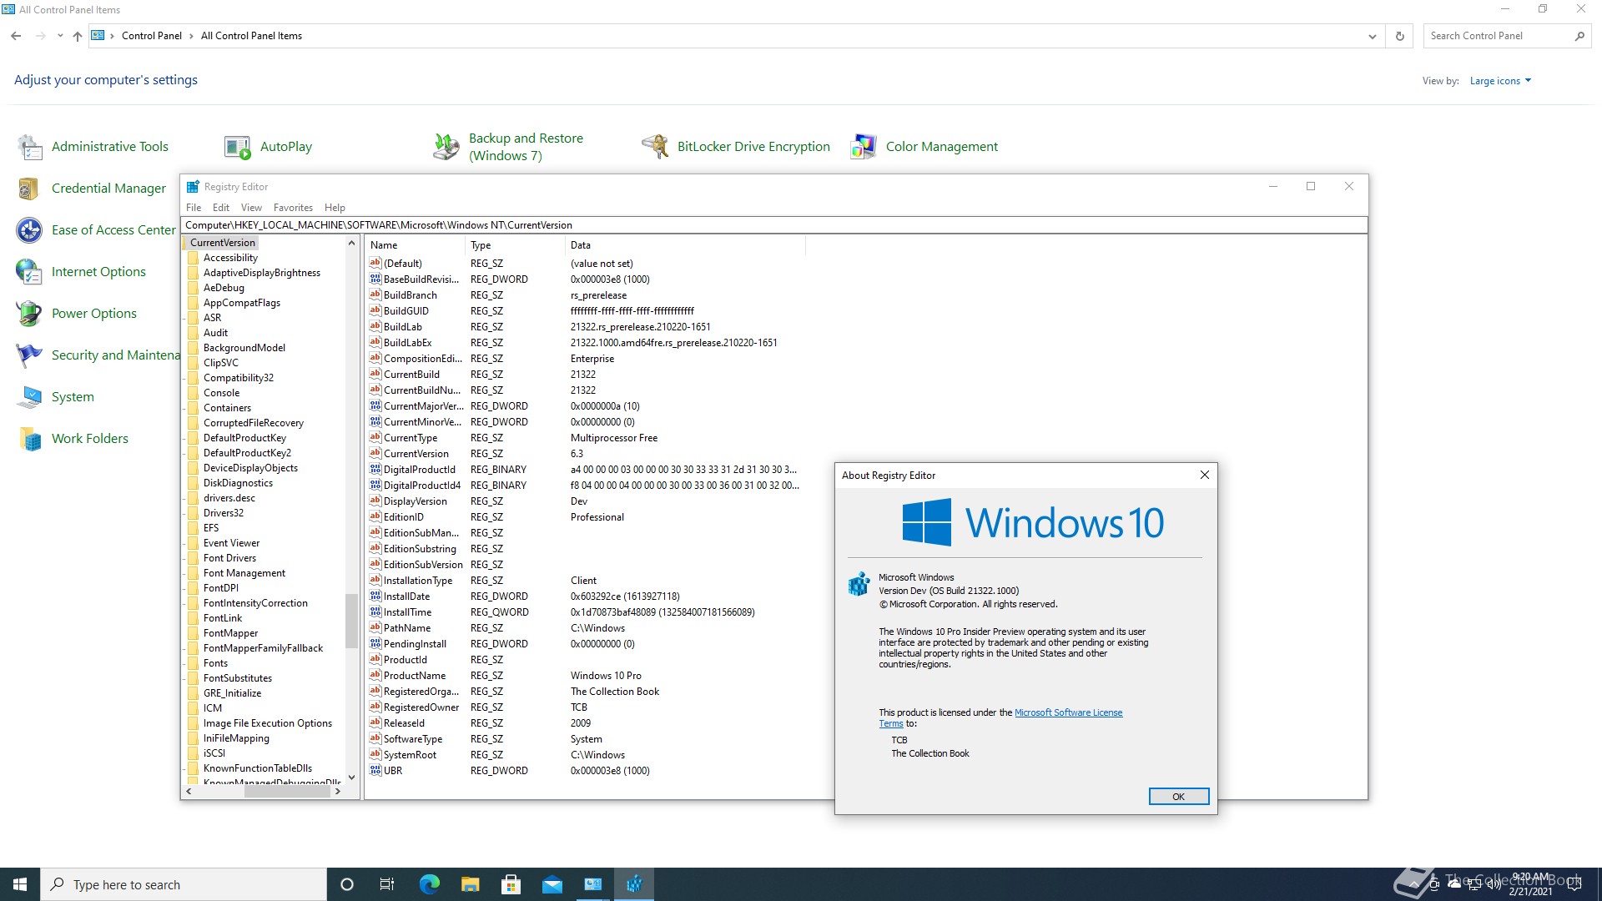
Task: Select the DisplayVersion registry value
Action: point(416,501)
